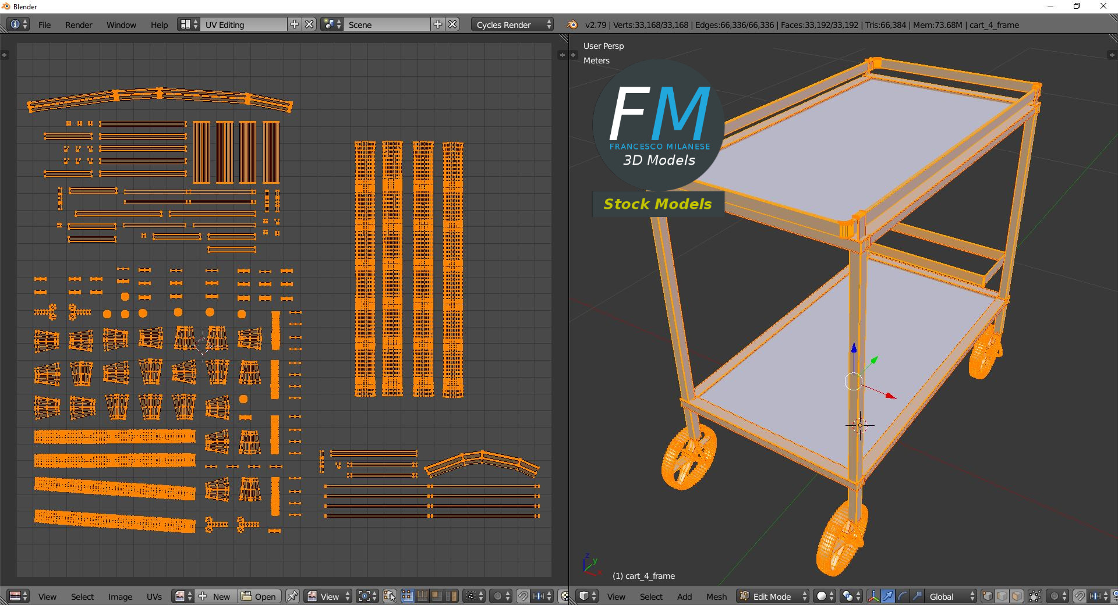The image size is (1118, 605).
Task: Open the UV editor View menu
Action: [x=47, y=596]
